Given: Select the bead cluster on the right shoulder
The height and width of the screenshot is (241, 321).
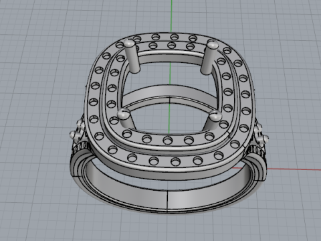Looking at the screenshot, I should [261, 135].
